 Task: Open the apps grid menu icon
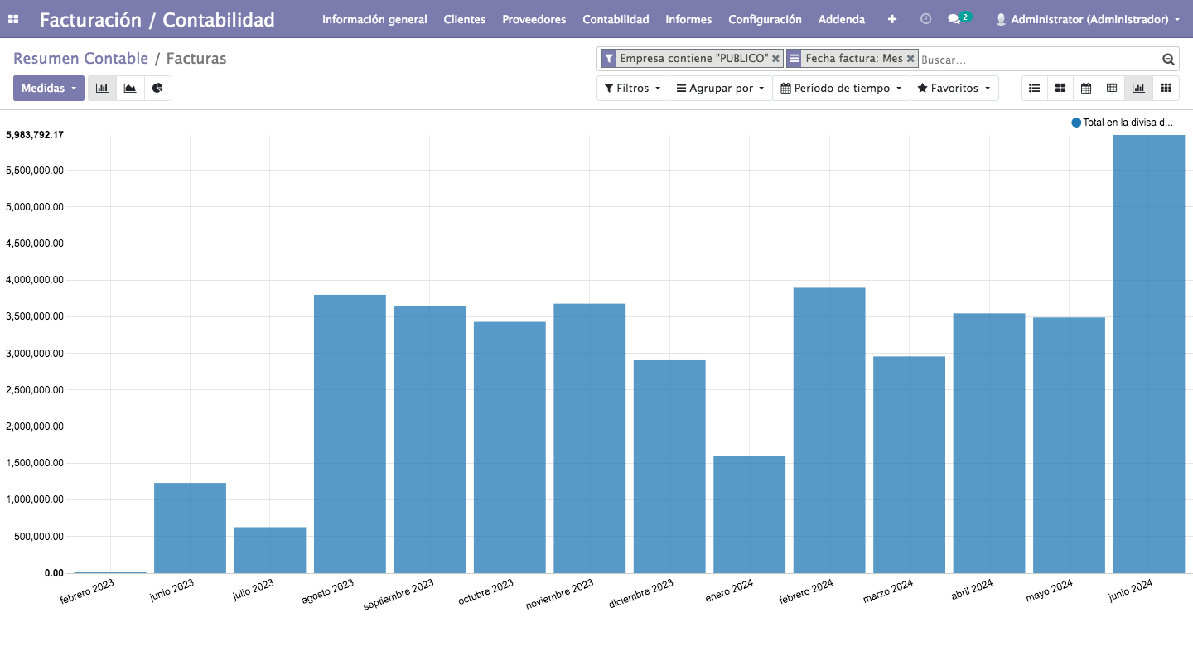(14, 19)
